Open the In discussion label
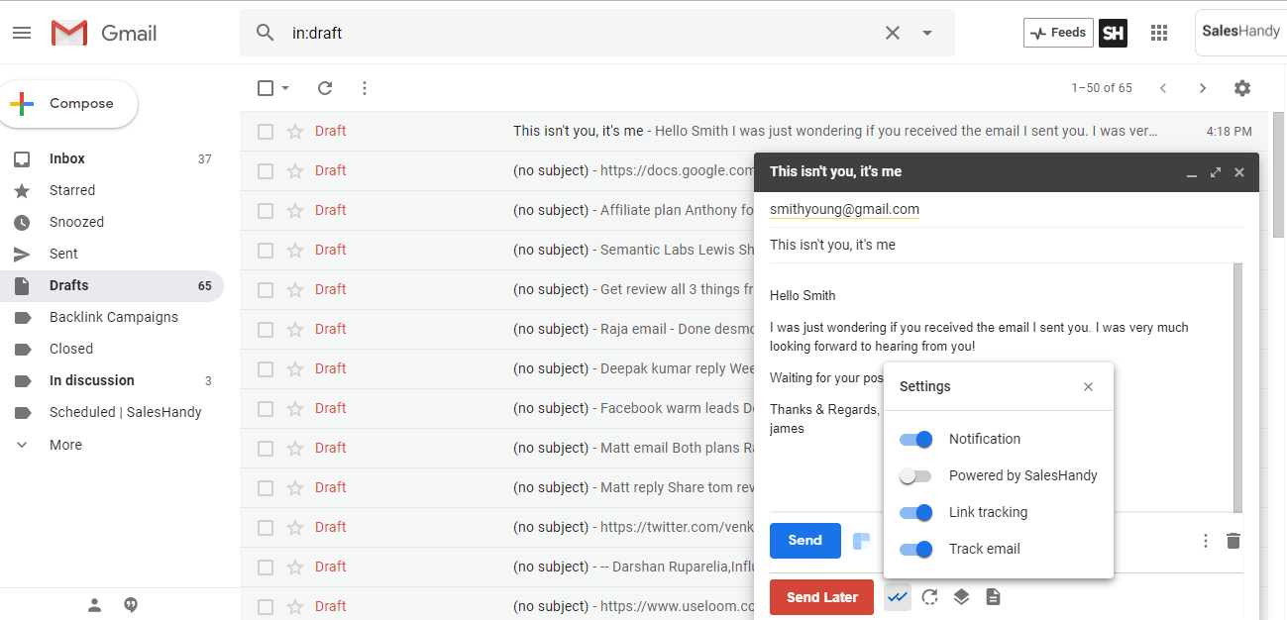Viewport: 1287px width, 620px height. tap(112, 380)
